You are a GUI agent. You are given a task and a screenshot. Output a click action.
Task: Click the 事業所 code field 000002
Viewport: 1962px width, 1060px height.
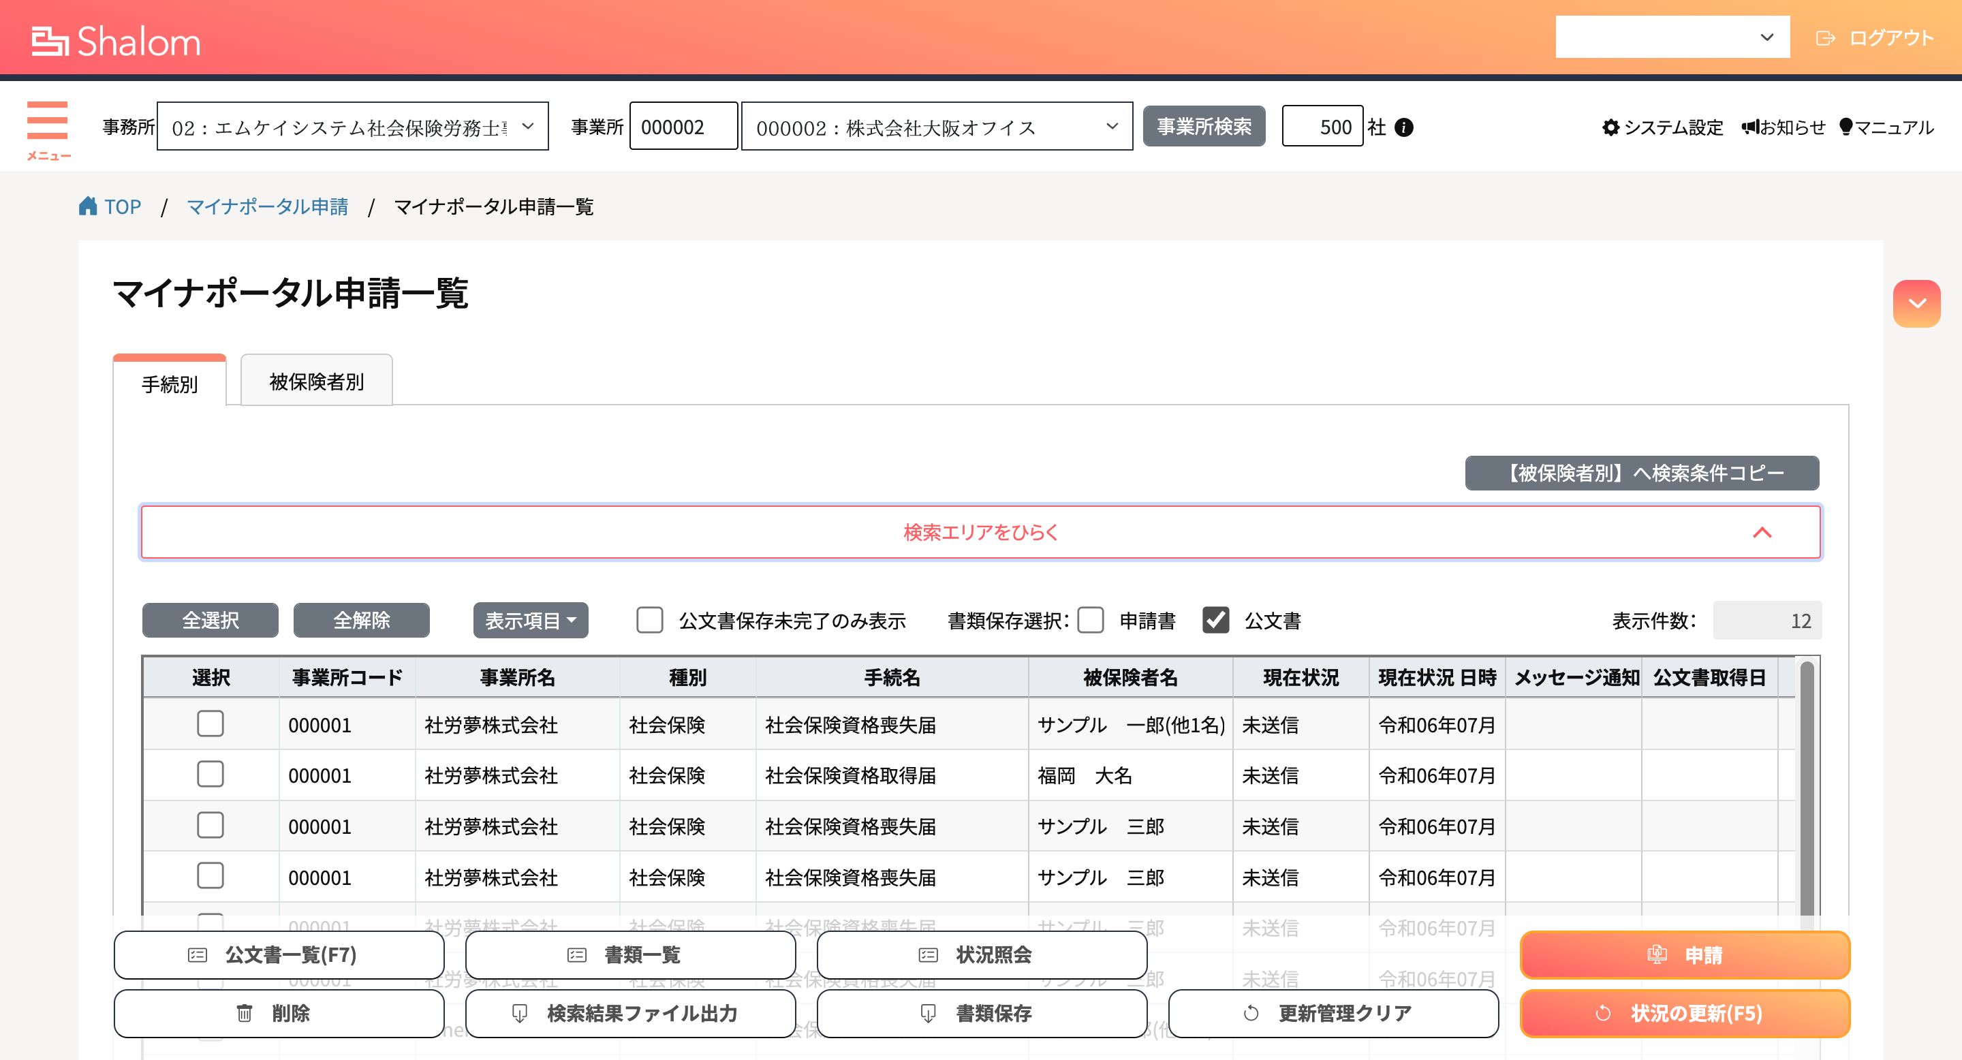683,127
